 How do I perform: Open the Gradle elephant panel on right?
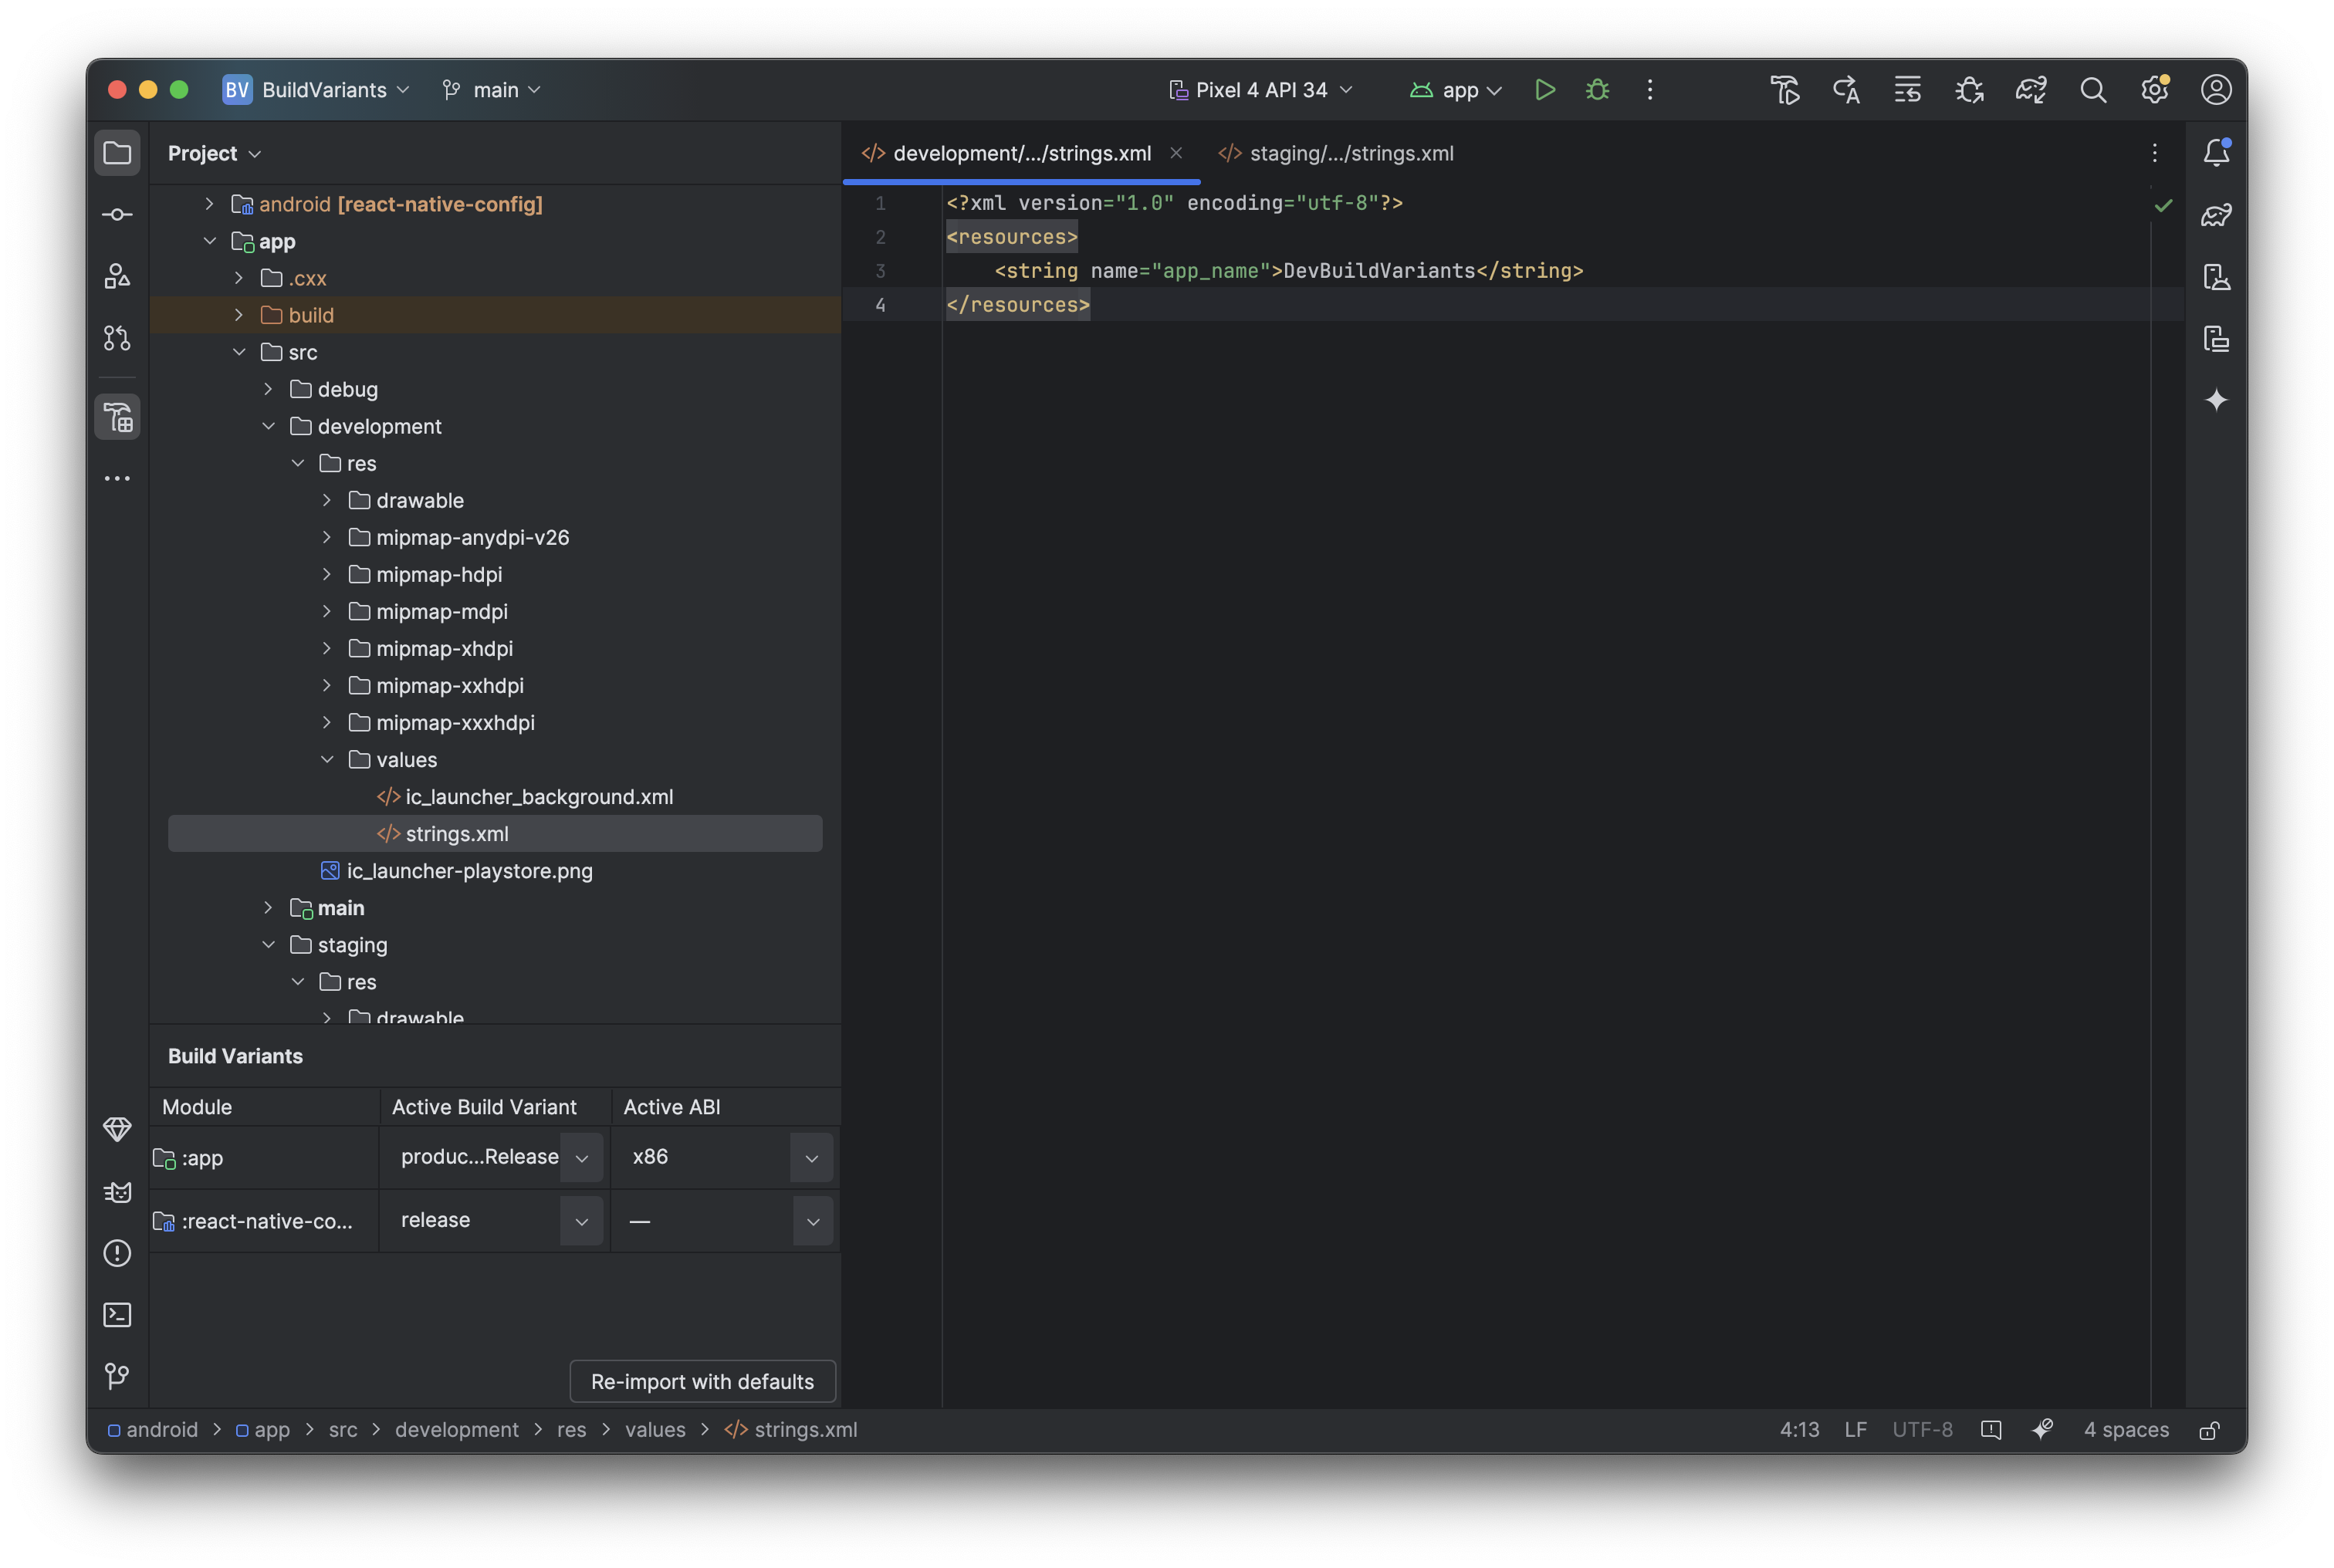(2216, 215)
